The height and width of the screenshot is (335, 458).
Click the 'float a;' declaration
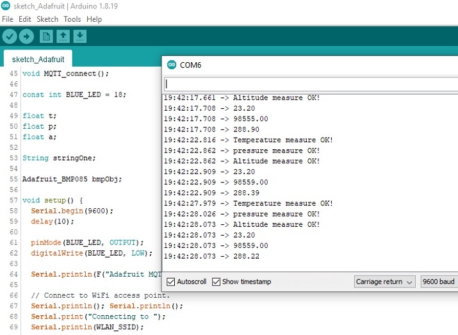(40, 137)
